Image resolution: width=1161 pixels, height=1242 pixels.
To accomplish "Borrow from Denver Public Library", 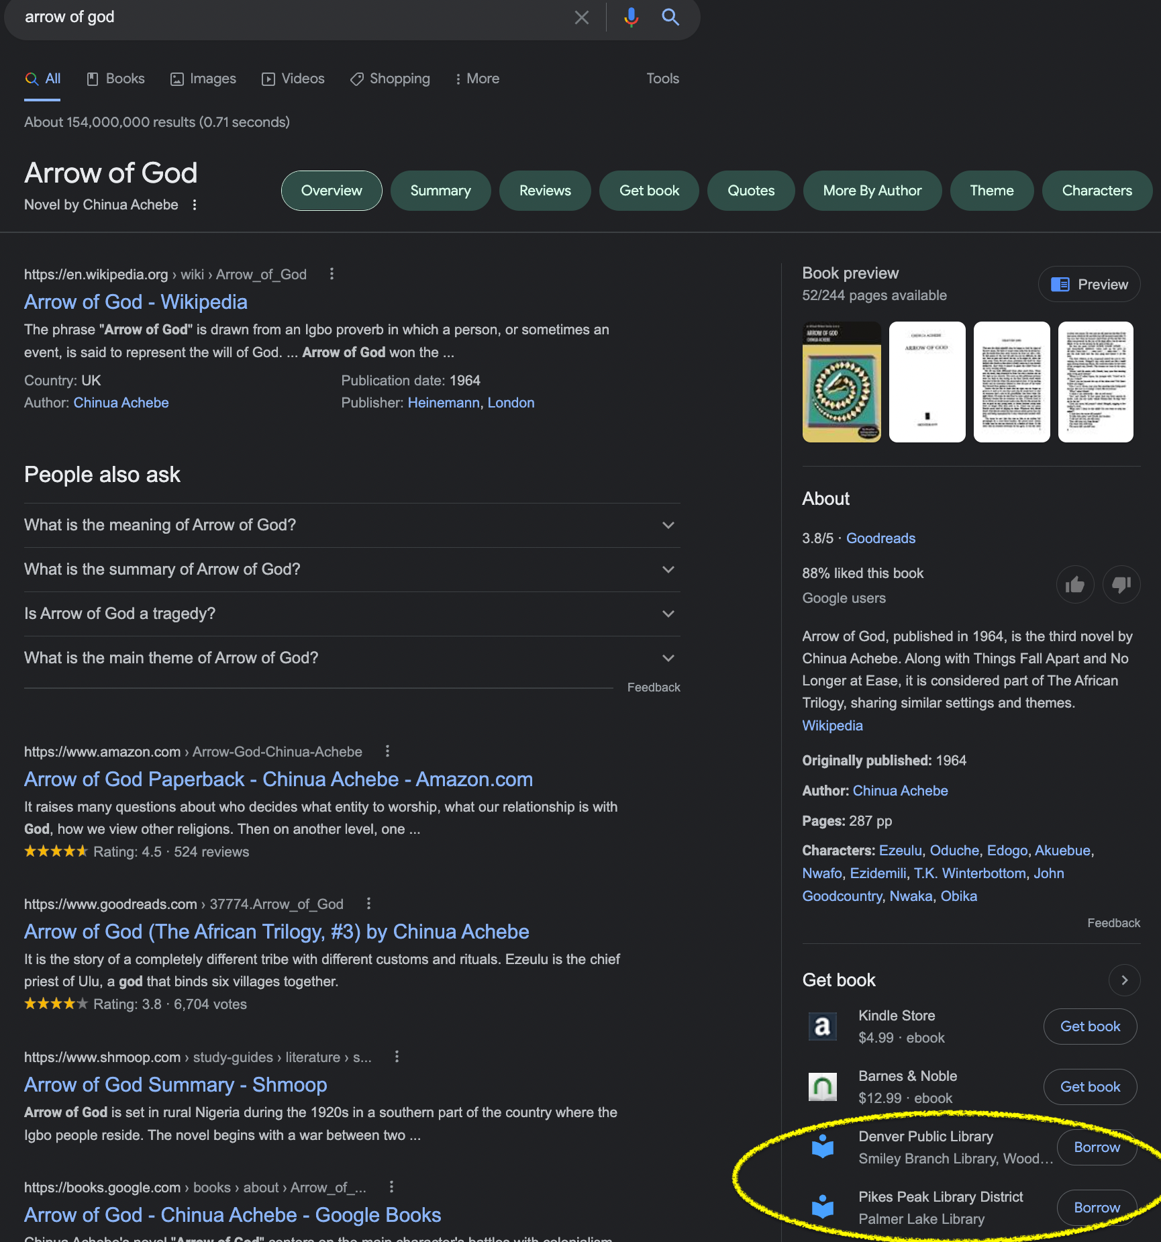I will tap(1097, 1147).
